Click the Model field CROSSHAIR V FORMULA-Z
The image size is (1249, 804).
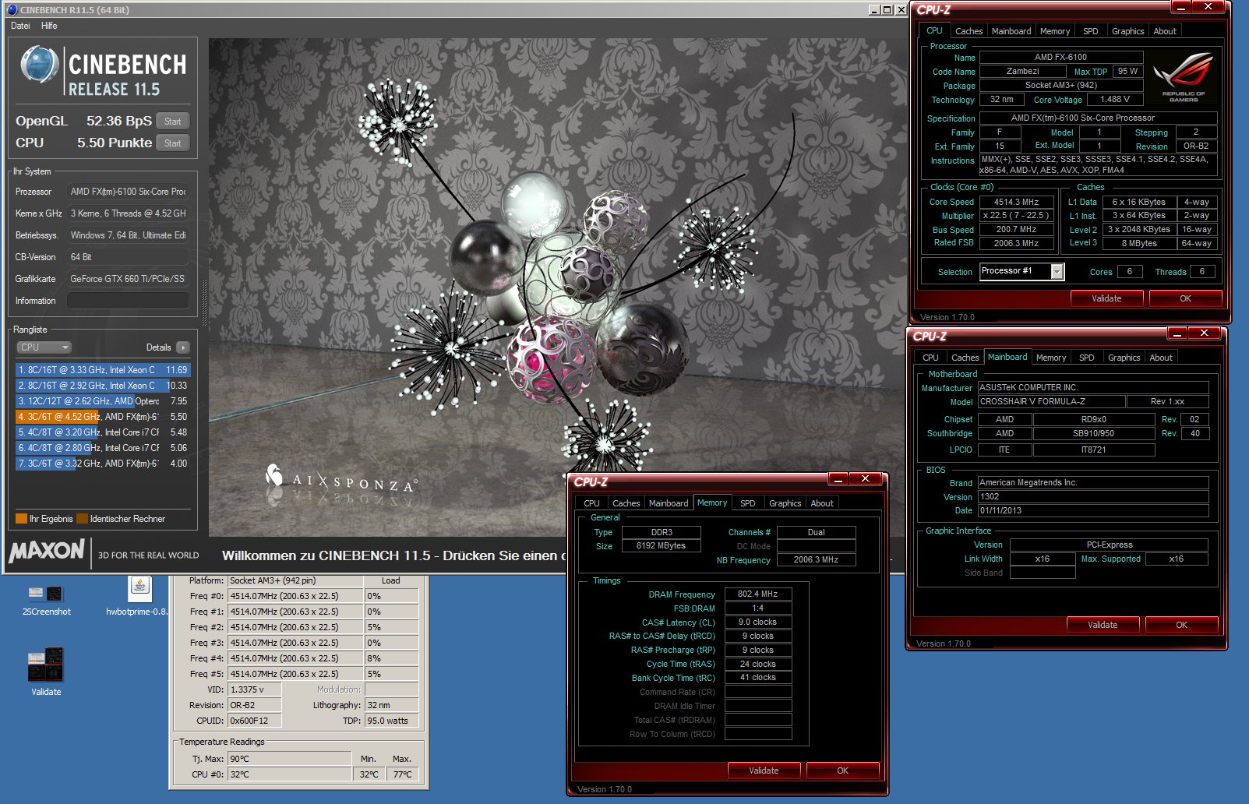point(1052,401)
